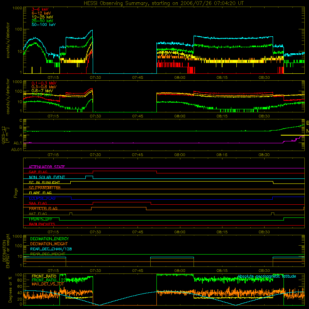Screen dimensions: 309x309
Task: Pick the ATTENUATOR_STATE flag label
Action: point(47,167)
